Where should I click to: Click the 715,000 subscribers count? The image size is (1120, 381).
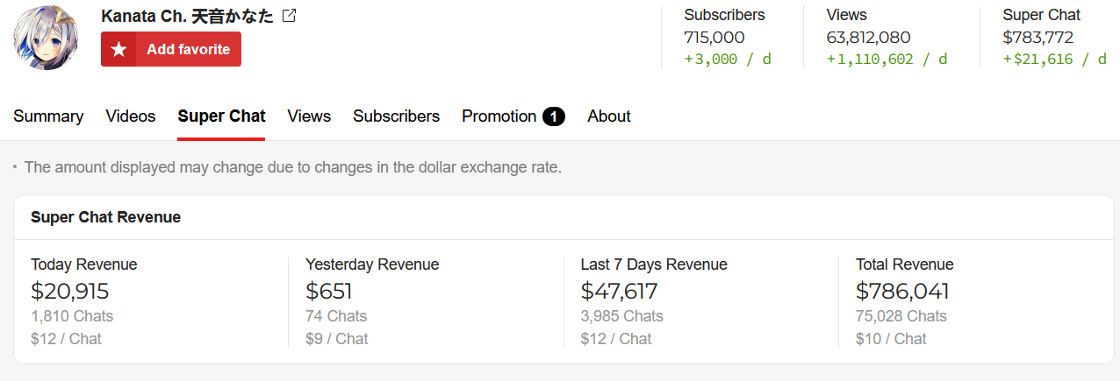(714, 38)
